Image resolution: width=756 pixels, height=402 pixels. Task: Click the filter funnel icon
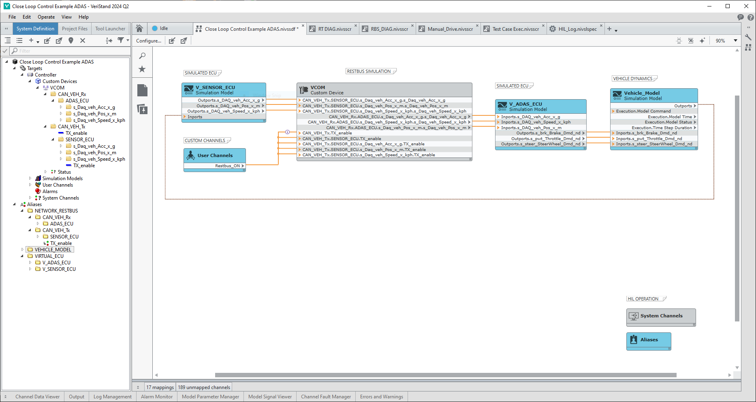coord(120,40)
